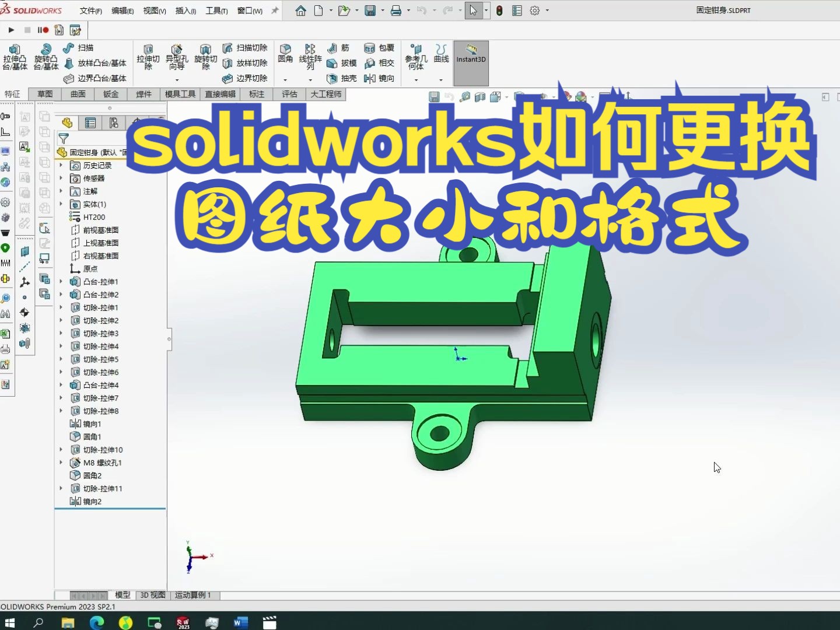Open the Hole Wizard (异型孔向导) tool
840x630 pixels.
pos(177,57)
